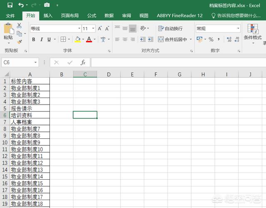Open the 插入 ribbon tab
The width and height of the screenshot is (266, 208).
[48, 15]
